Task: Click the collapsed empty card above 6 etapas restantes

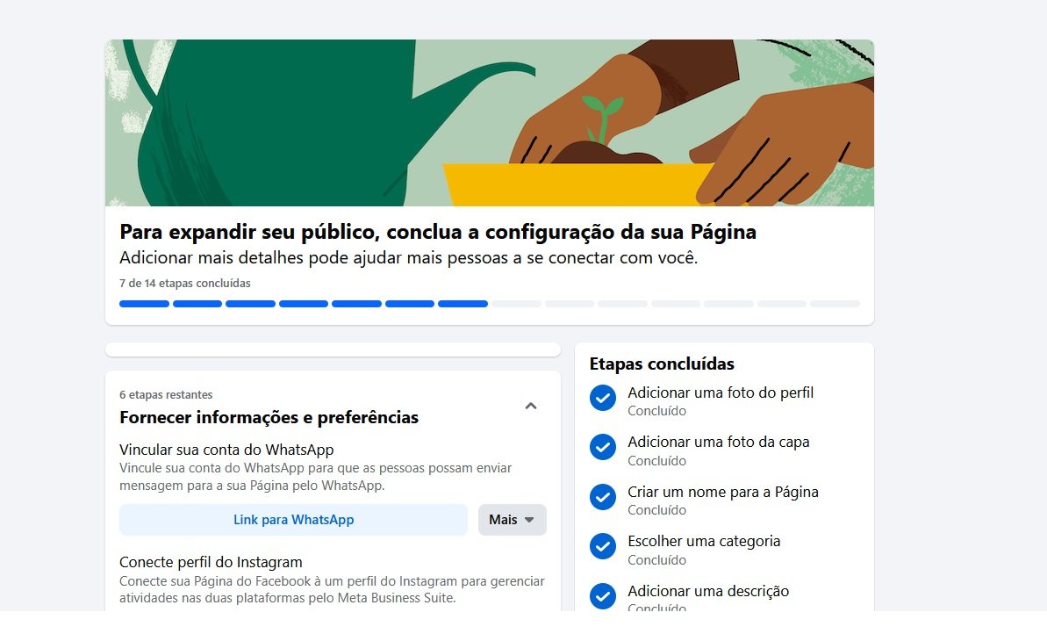Action: point(333,349)
